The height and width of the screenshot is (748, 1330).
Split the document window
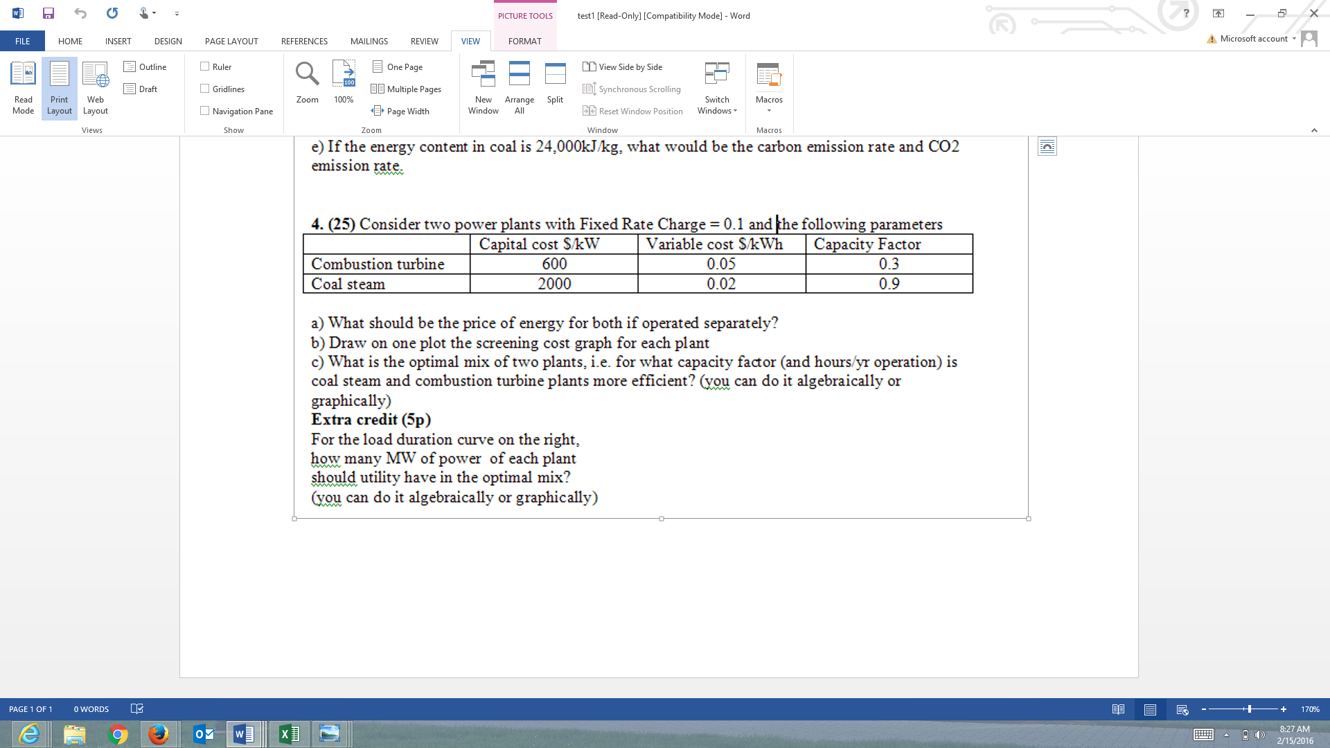pyautogui.click(x=555, y=83)
